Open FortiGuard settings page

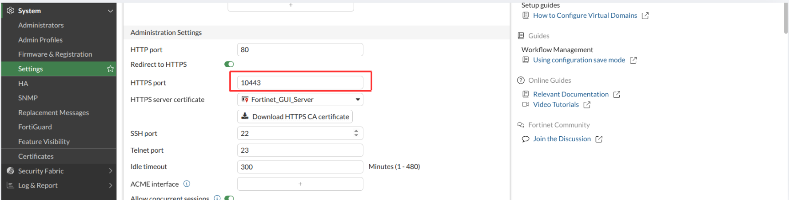coord(35,127)
